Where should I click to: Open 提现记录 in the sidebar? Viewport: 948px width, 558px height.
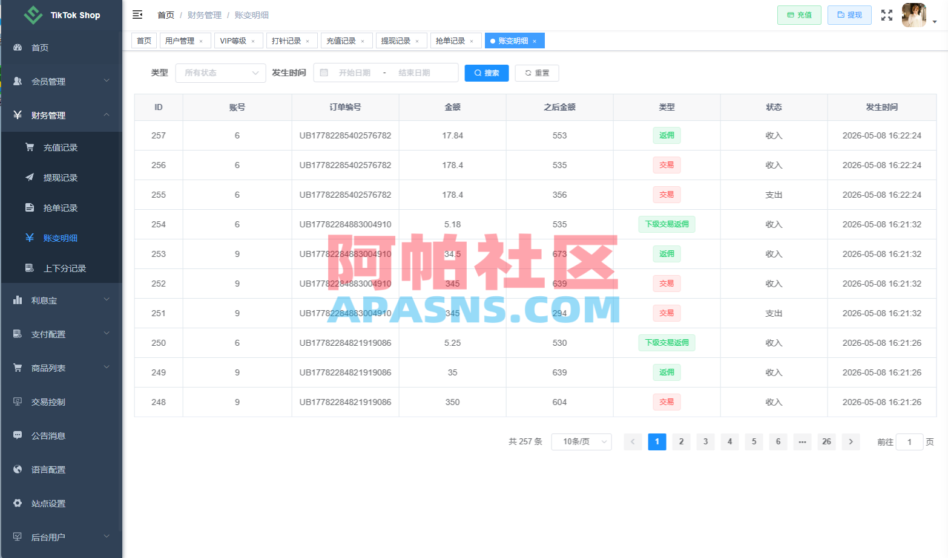[62, 178]
